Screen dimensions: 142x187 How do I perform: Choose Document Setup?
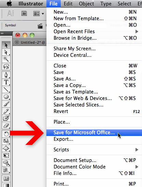pos(94,160)
